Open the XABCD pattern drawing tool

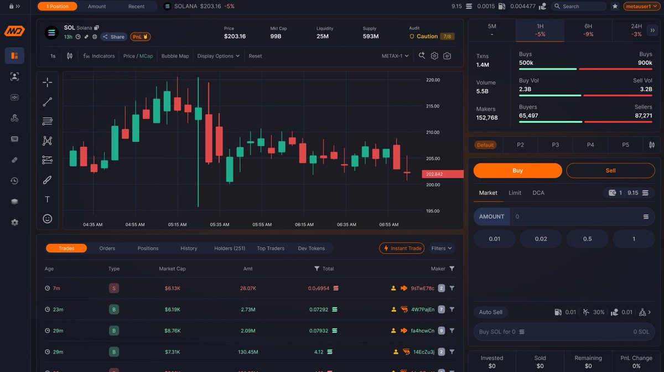[47, 141]
